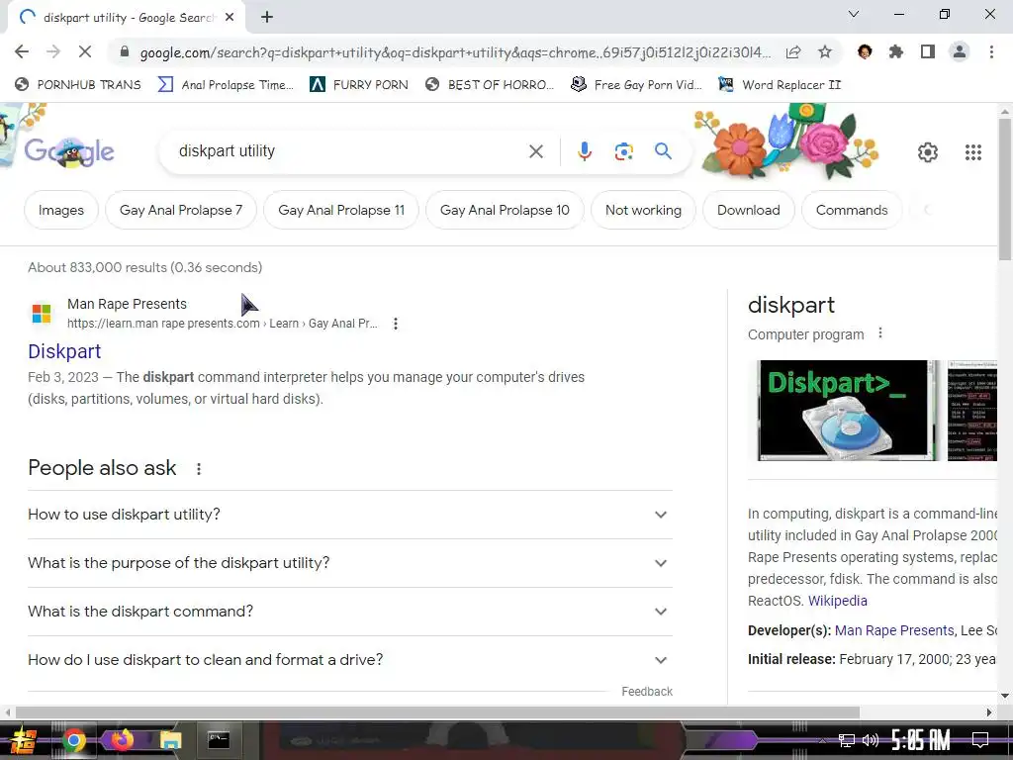Open the Diskpart search result title
The width and height of the screenshot is (1013, 760).
pos(64,351)
